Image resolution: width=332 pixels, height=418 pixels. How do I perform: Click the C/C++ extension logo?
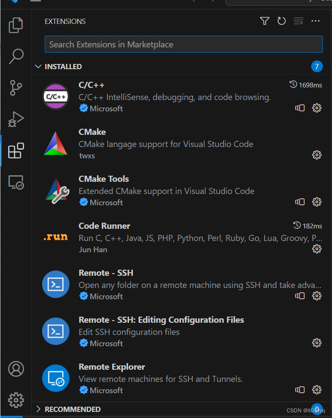tap(56, 96)
